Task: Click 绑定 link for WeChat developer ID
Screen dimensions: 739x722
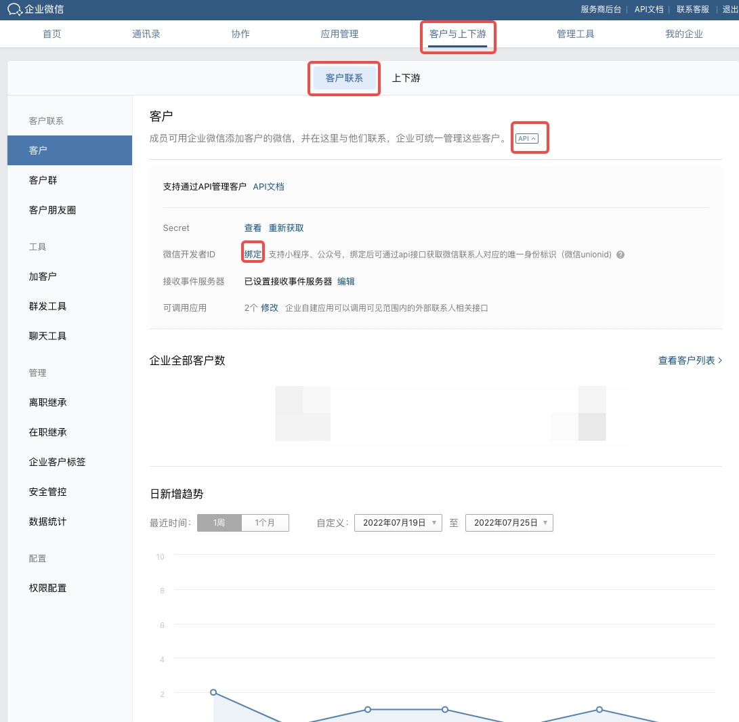Action: point(253,255)
